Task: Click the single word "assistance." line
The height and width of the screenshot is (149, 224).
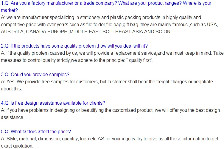Action: [13, 117]
